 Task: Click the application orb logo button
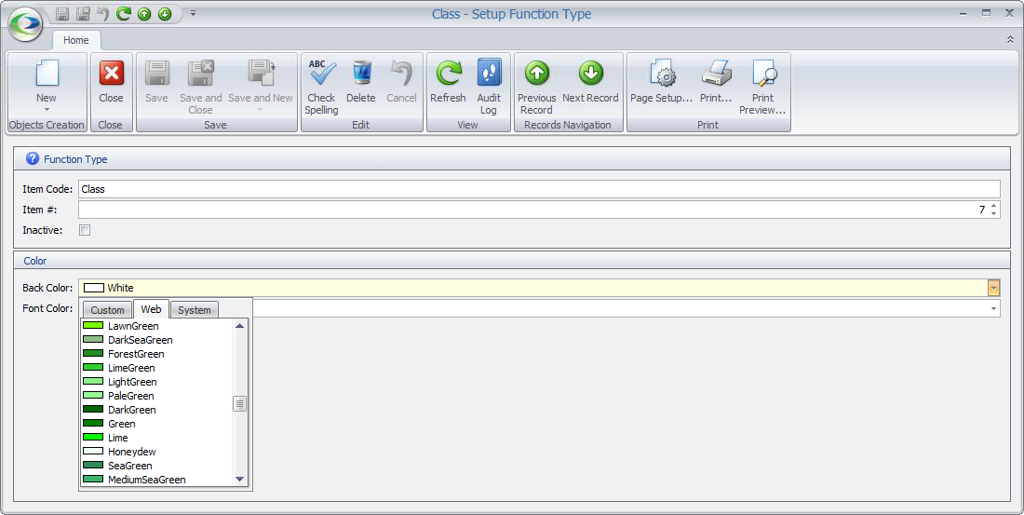click(26, 24)
